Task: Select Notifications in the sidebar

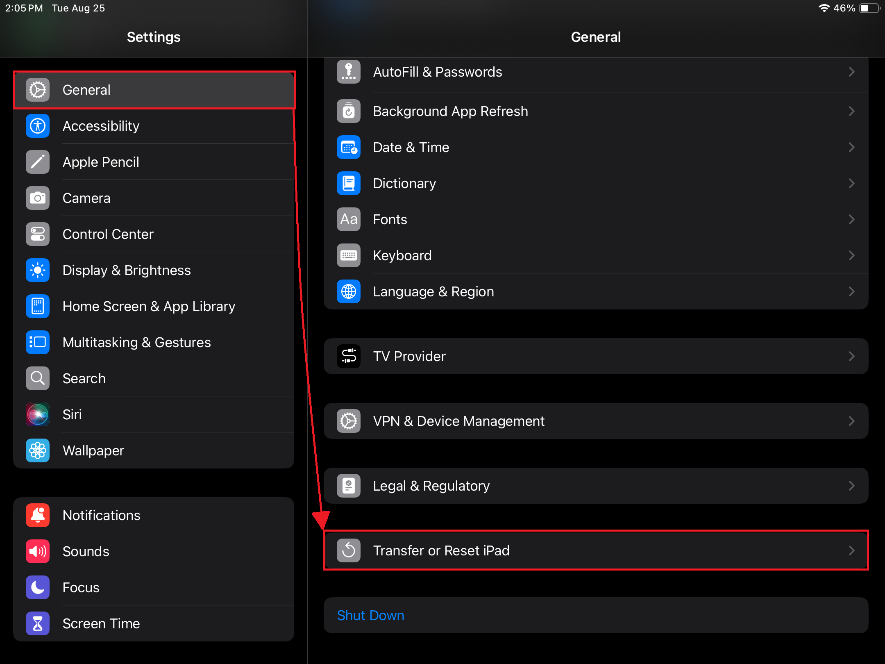Action: tap(154, 515)
